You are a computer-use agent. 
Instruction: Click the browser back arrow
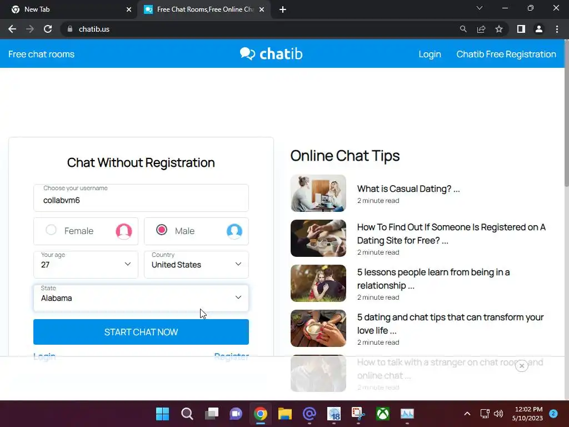click(x=12, y=29)
